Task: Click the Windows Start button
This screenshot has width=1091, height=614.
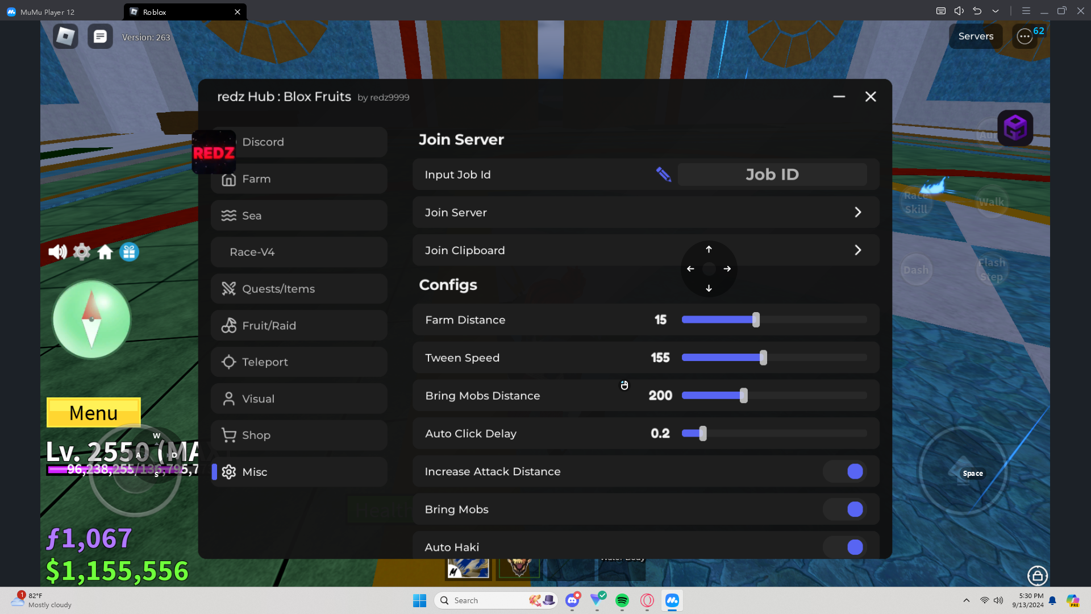Action: tap(420, 600)
